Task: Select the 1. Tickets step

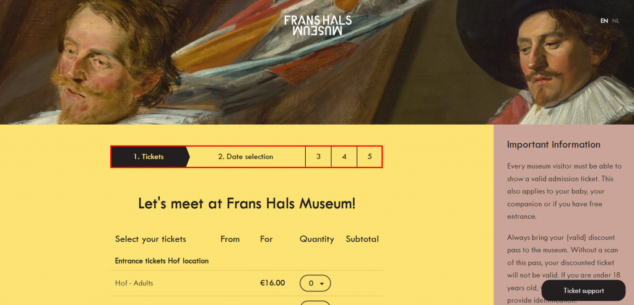Action: 149,157
